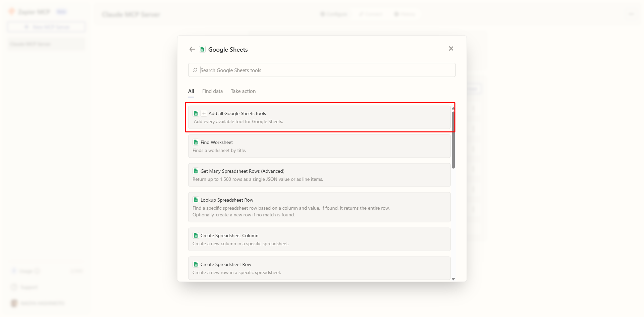Click 'Return up to 1,500 rows' description
This screenshot has width=644, height=317.
258,179
